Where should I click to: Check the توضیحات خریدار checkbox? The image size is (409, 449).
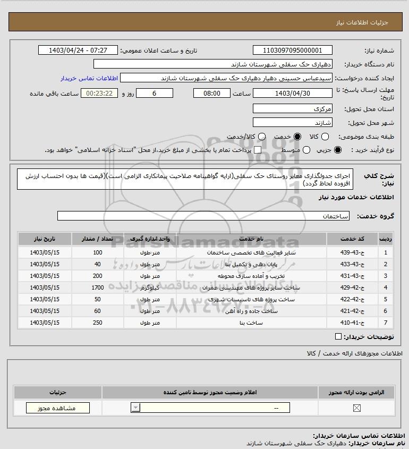pyautogui.click(x=338, y=336)
